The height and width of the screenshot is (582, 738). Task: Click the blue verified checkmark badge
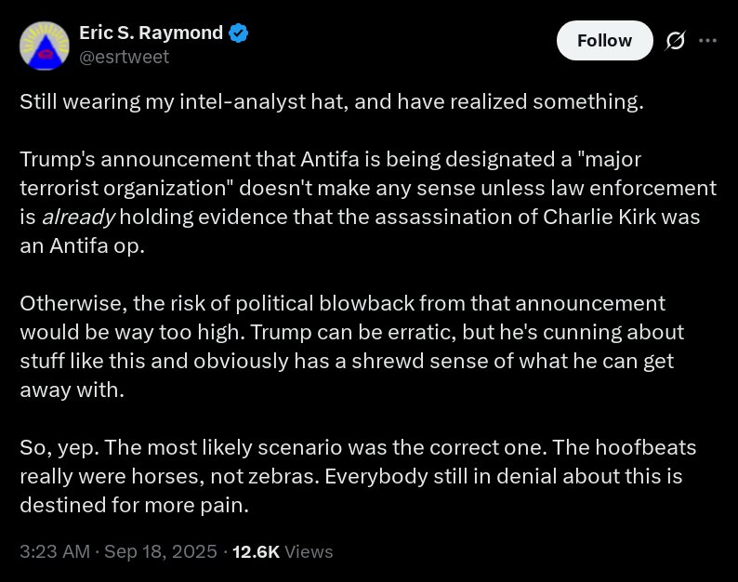click(x=238, y=33)
